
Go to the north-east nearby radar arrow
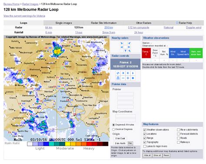tap(129, 43)
